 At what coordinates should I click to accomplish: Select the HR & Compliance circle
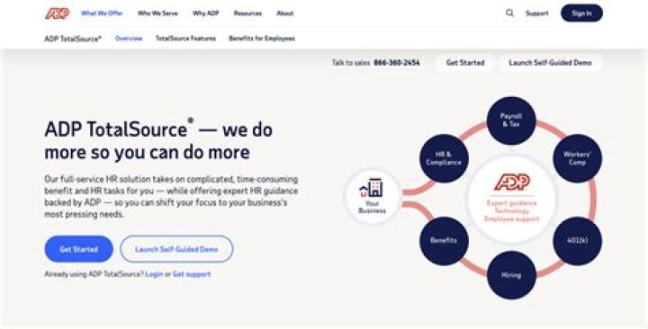(x=444, y=158)
